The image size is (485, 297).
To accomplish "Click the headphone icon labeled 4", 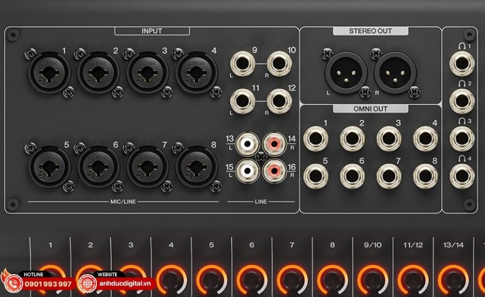I will click(x=462, y=159).
